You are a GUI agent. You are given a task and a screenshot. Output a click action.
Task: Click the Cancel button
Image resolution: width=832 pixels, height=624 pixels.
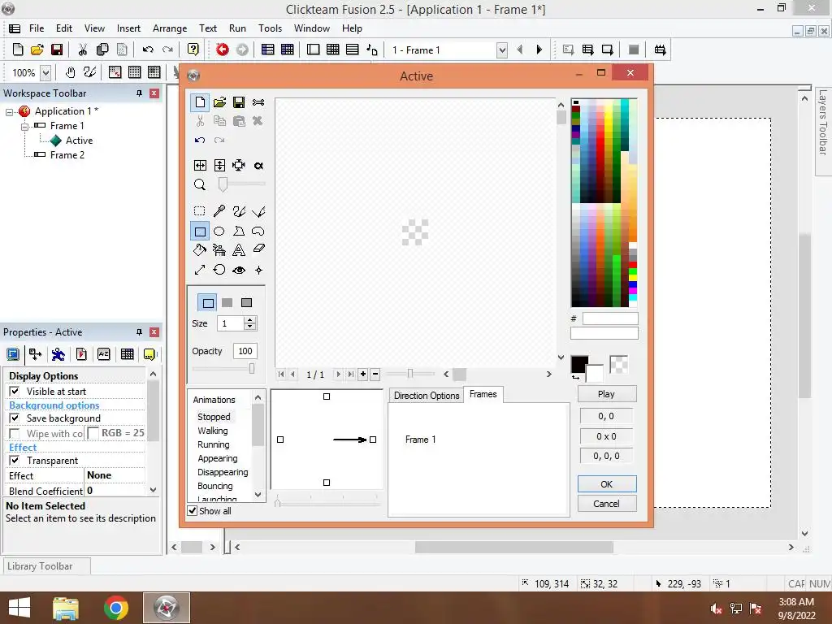[606, 504]
